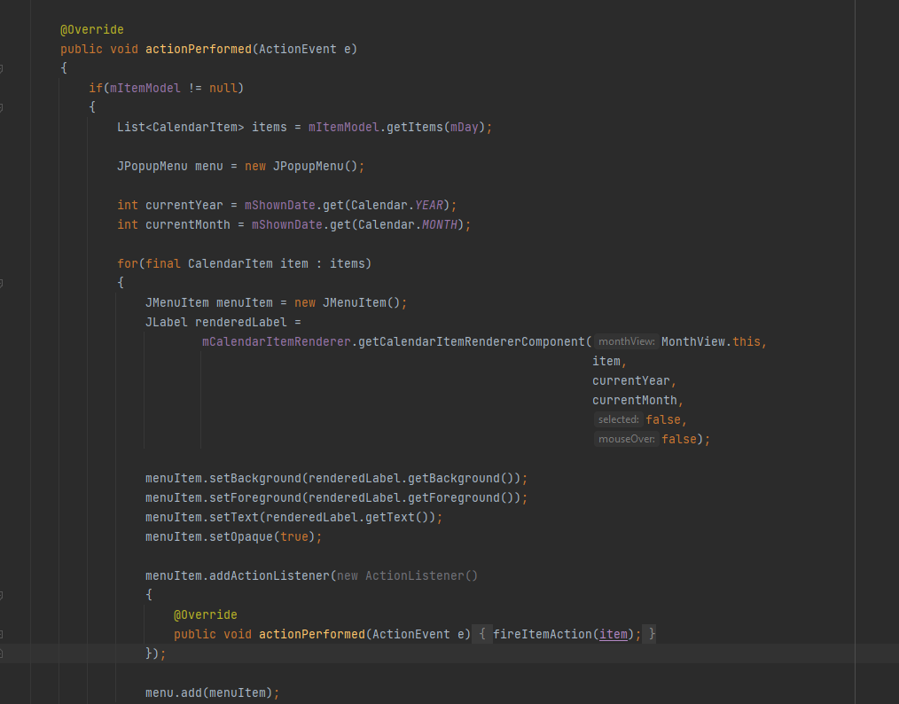The width and height of the screenshot is (899, 704).
Task: Select the Calendar.YEAR constant
Action: 429,205
